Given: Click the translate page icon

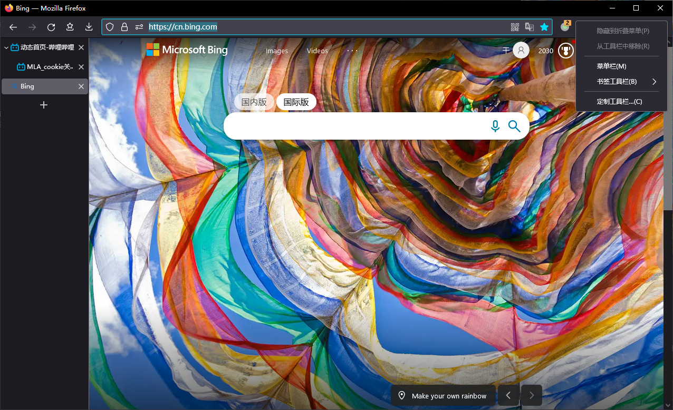Looking at the screenshot, I should click(x=530, y=27).
